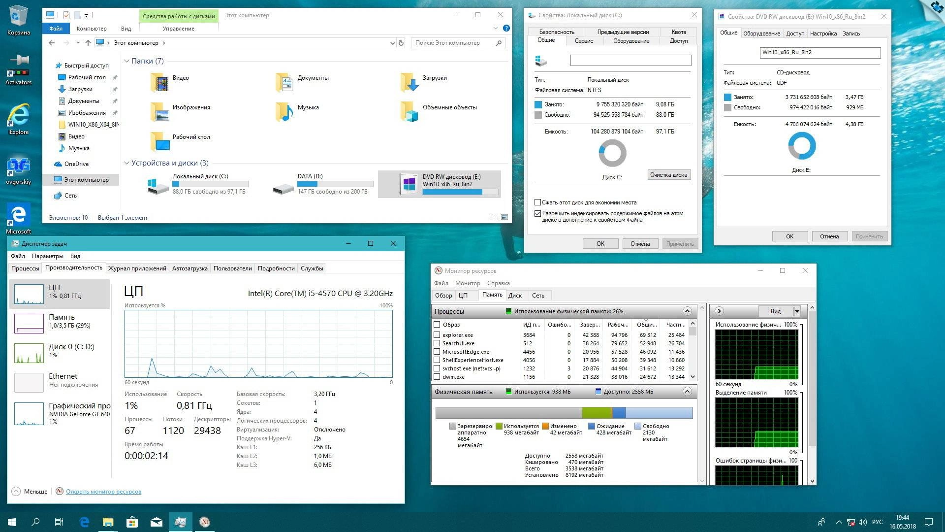945x532 pixels.
Task: Collapse the Папки (7) group
Action: (x=126, y=61)
